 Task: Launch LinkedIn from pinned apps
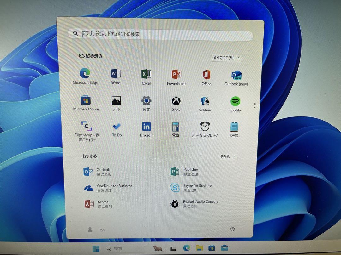(147, 130)
